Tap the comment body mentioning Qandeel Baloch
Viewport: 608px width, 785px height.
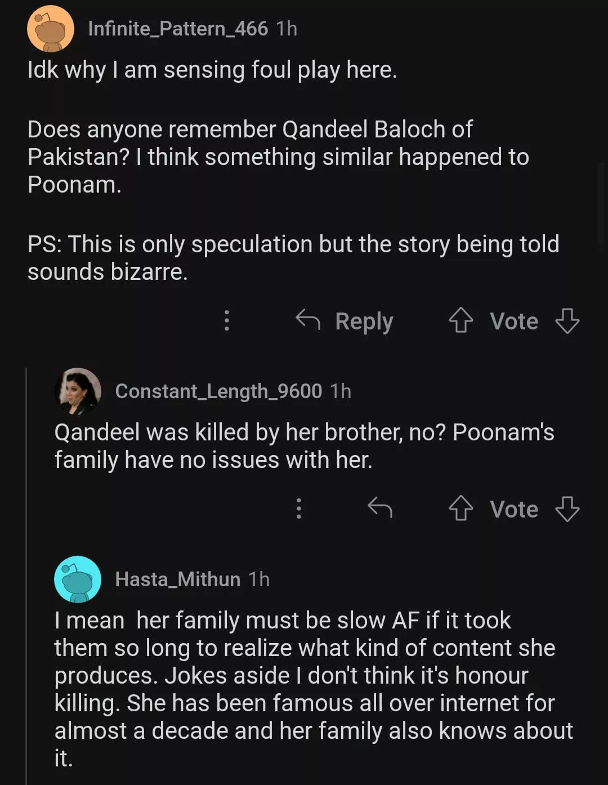(x=278, y=157)
